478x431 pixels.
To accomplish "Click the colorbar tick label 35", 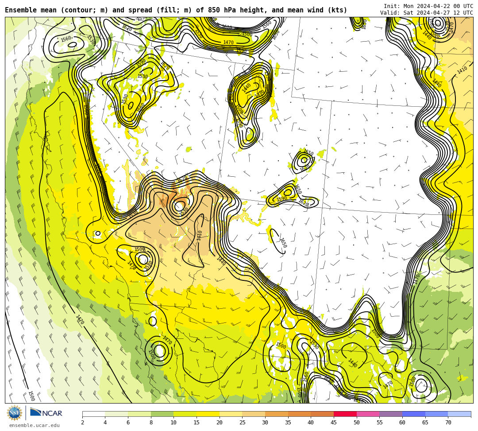I will click(288, 423).
